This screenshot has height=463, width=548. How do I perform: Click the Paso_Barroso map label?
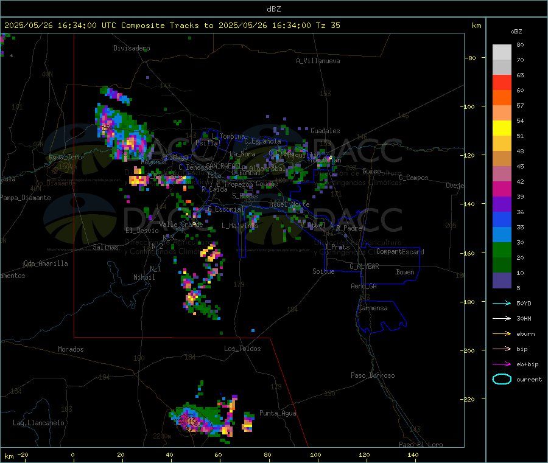click(373, 375)
